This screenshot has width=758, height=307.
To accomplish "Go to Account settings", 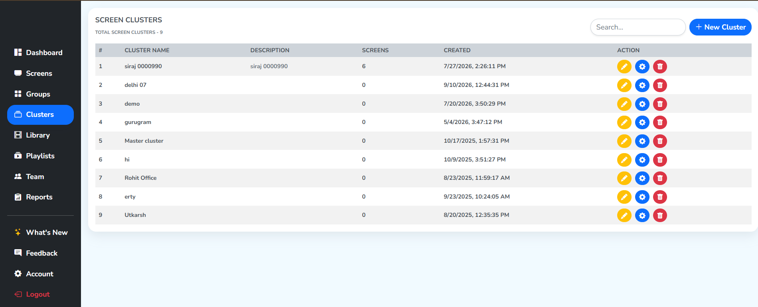I will click(40, 274).
